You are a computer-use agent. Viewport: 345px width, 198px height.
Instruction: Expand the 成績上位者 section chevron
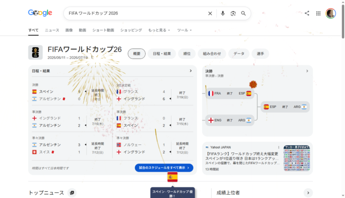coord(308,193)
